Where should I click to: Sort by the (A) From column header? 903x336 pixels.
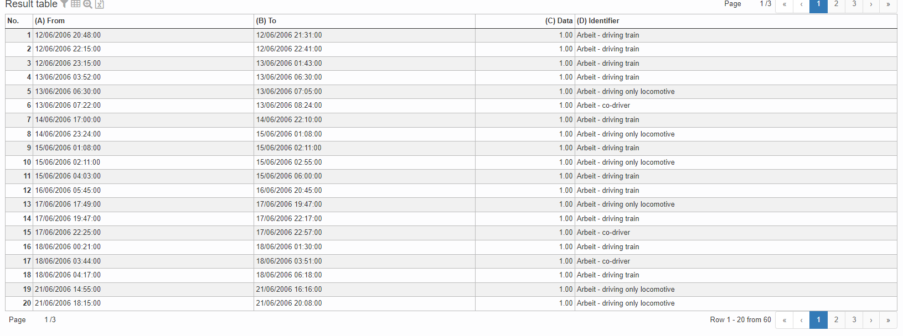[x=50, y=21]
